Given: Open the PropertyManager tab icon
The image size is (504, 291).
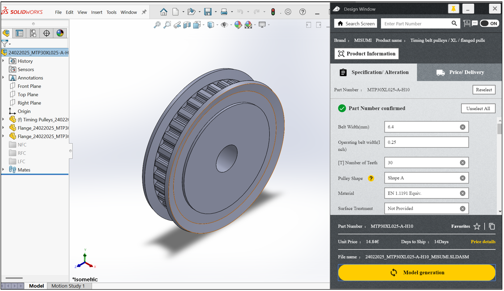Looking at the screenshot, I should coord(20,33).
